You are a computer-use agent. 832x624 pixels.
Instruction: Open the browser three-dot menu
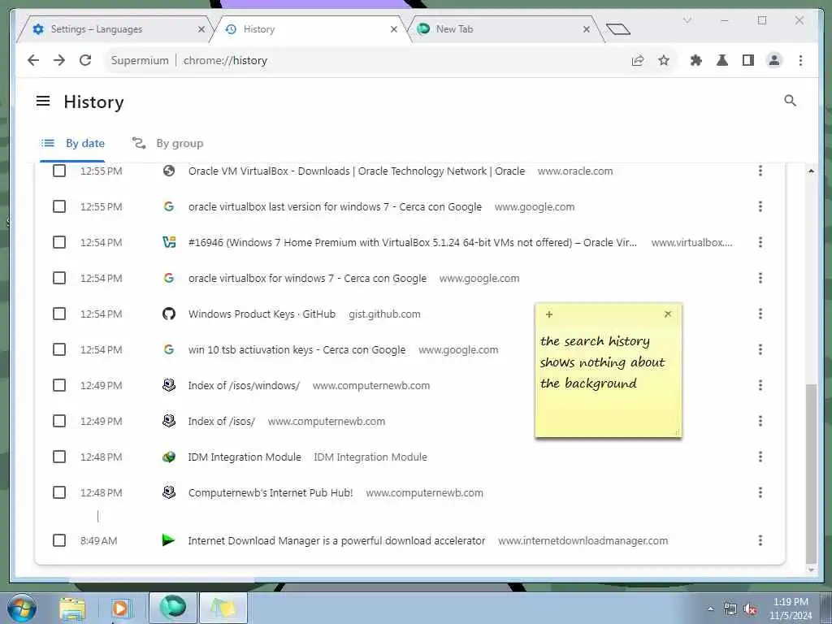coord(800,60)
